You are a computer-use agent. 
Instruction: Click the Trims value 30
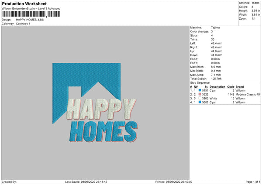(212, 39)
